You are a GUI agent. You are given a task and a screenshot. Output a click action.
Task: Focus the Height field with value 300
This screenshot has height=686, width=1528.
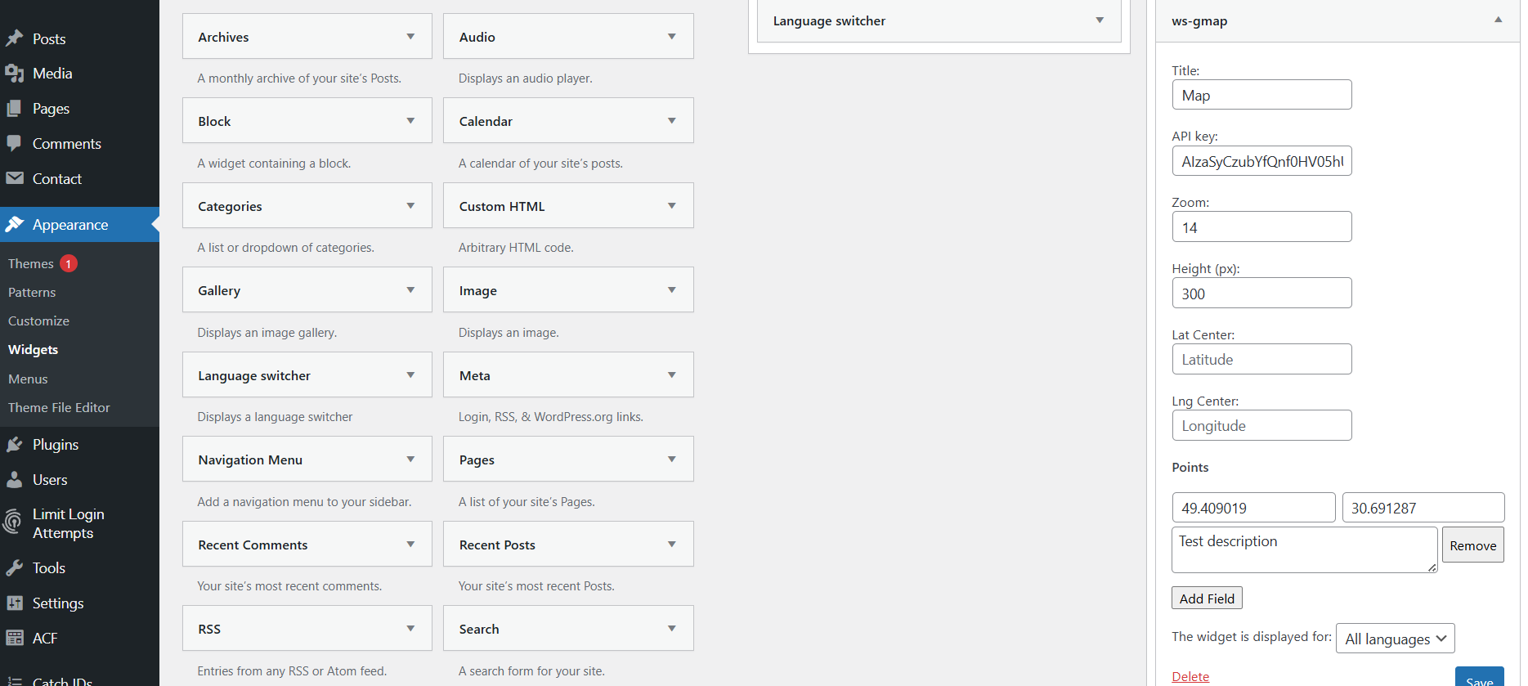[1261, 294]
